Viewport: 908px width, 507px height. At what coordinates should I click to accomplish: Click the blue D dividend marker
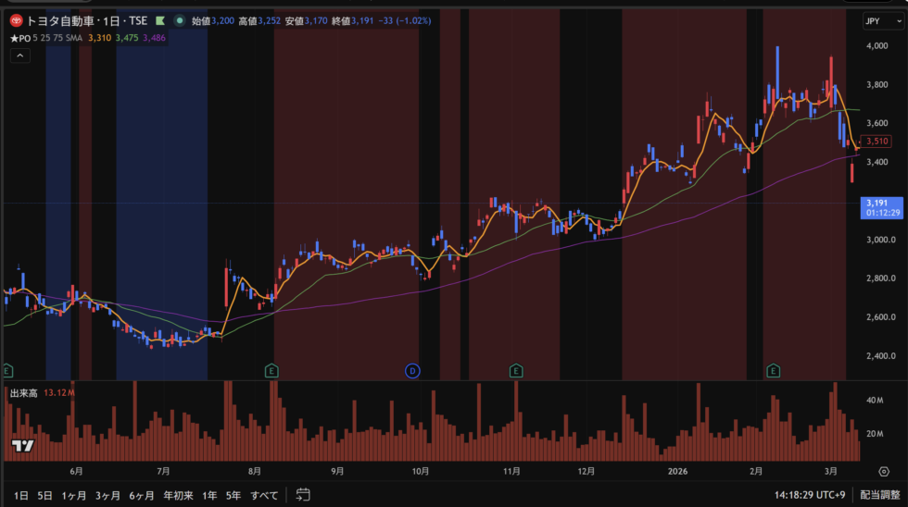pyautogui.click(x=412, y=371)
